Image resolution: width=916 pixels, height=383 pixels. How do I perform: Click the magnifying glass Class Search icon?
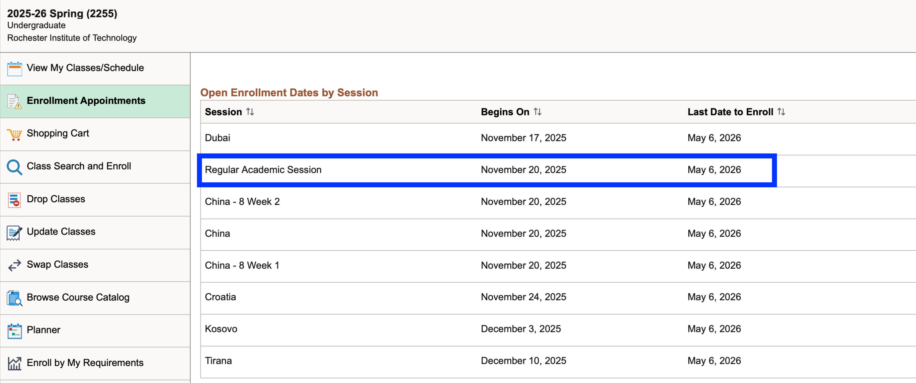pos(14,166)
